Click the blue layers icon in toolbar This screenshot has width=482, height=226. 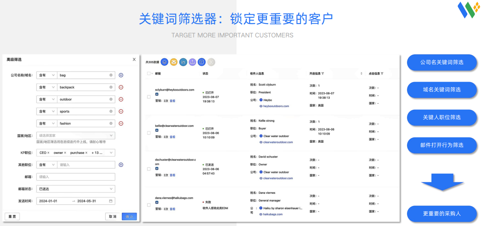tap(164, 62)
